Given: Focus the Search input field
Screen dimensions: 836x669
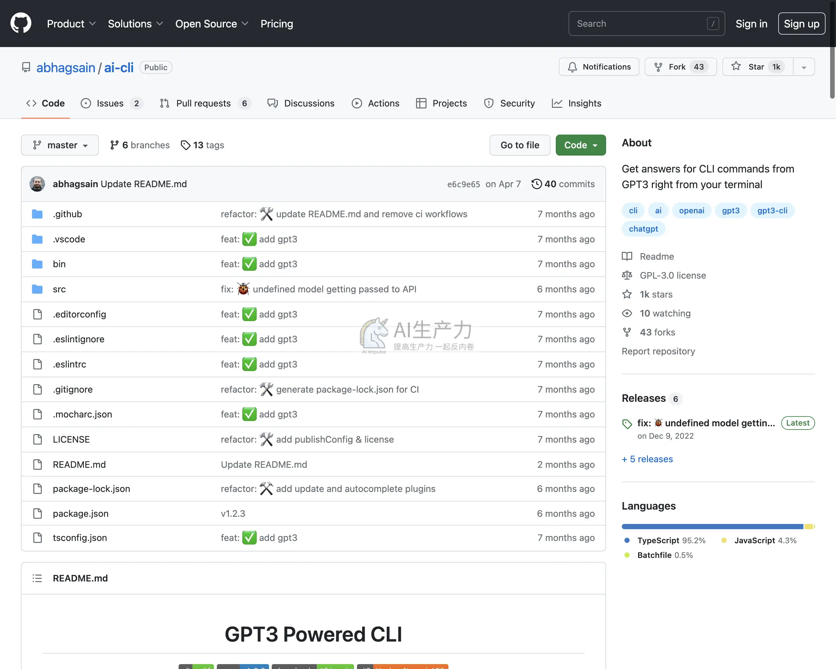Looking at the screenshot, I should click(646, 24).
